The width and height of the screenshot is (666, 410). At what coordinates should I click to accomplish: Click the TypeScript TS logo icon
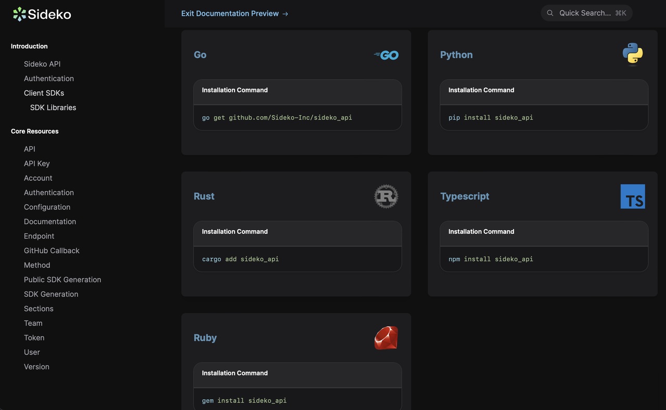(x=632, y=196)
